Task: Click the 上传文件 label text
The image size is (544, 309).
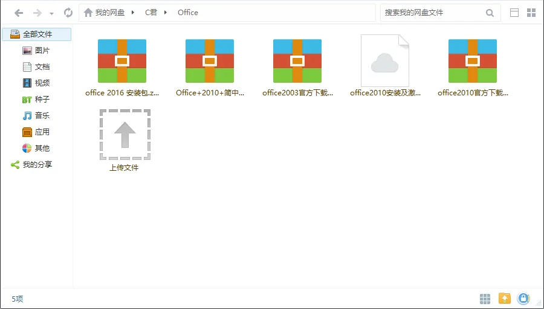Action: (124, 168)
